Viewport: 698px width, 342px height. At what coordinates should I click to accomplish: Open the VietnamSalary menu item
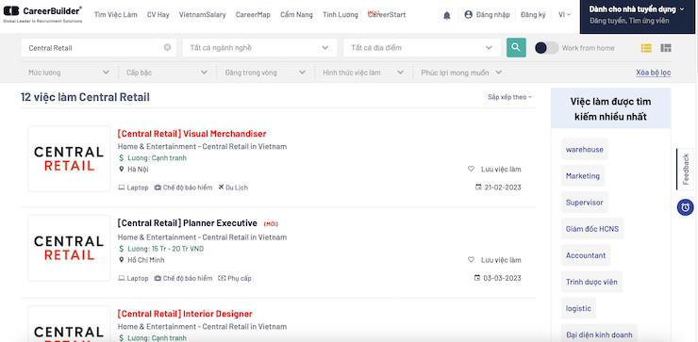click(x=203, y=15)
